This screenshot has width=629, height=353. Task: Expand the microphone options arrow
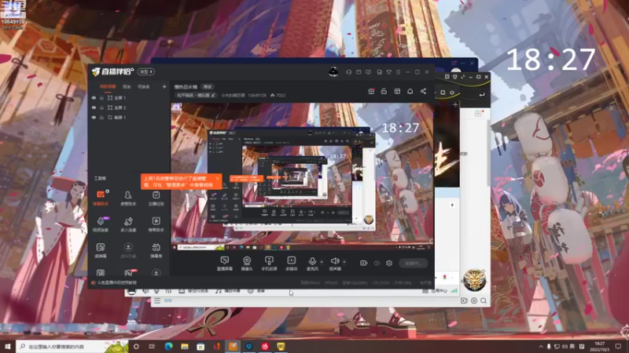[322, 262]
